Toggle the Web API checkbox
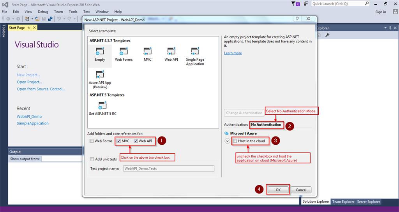The image size is (399, 212). coord(136,141)
